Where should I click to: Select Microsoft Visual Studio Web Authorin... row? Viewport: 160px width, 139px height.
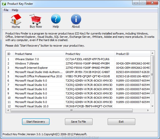[78, 72]
